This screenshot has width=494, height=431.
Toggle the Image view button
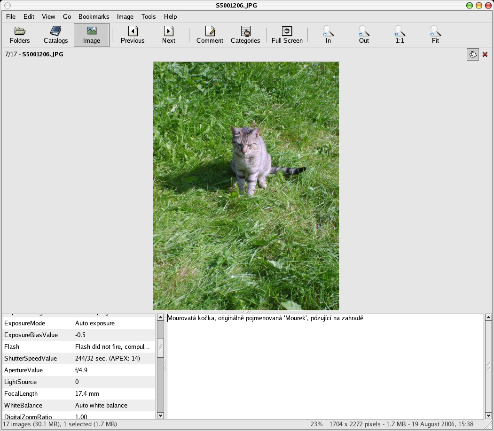pyautogui.click(x=91, y=35)
